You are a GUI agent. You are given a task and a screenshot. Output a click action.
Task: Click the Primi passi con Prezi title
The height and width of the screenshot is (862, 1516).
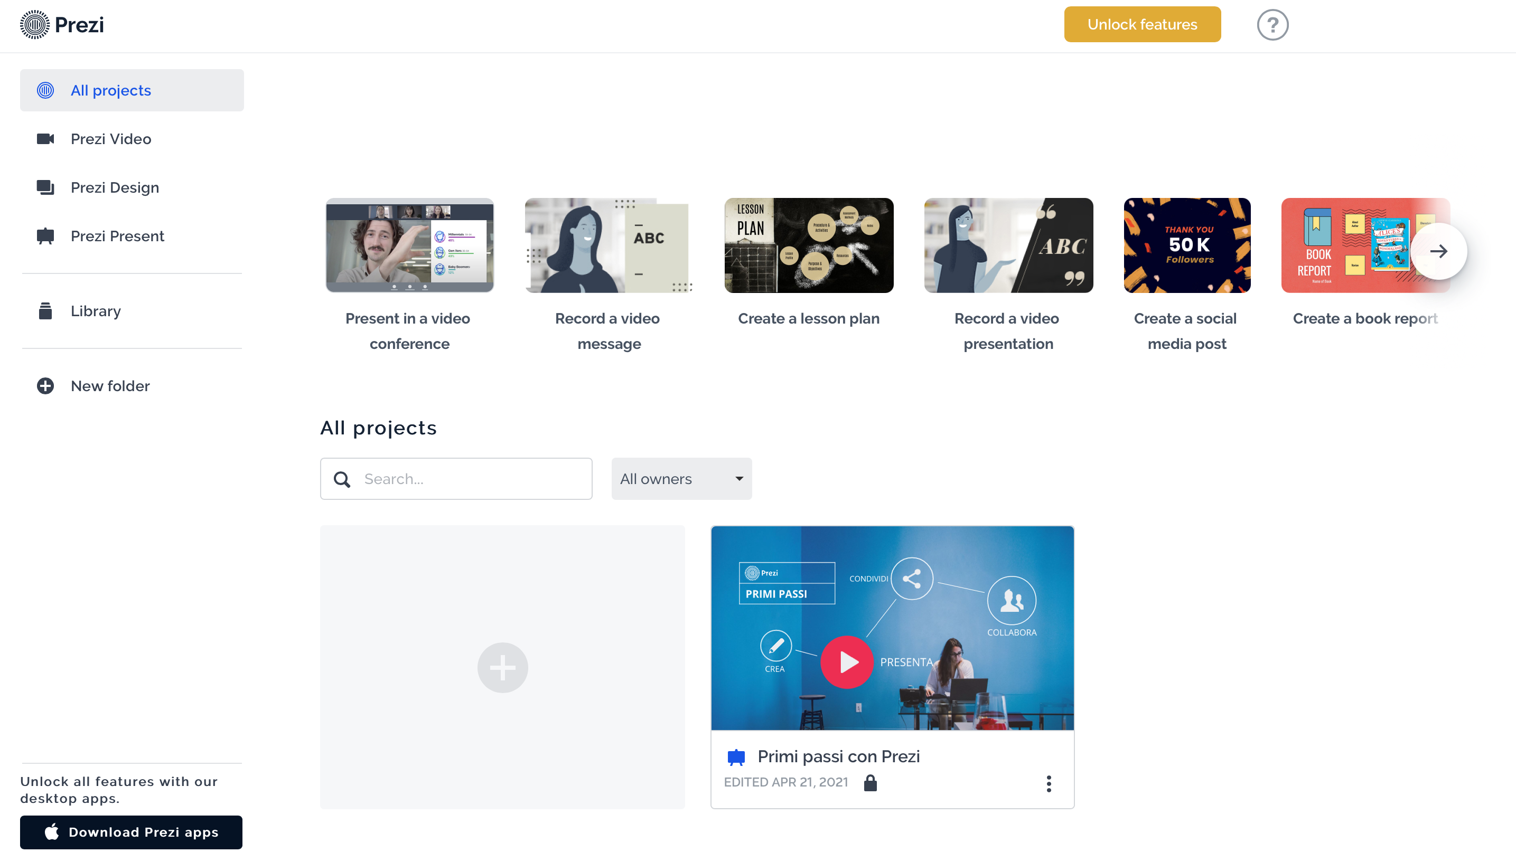[838, 756]
